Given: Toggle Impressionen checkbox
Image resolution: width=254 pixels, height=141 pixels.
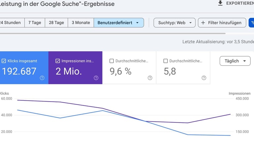Looking at the screenshot, I should pos(58,61).
